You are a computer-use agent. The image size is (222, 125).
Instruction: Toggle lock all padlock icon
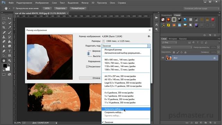[x=185, y=52]
